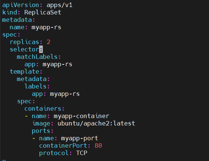
Task: Click the 'containerPort' key
Action: pyautogui.click(x=63, y=145)
